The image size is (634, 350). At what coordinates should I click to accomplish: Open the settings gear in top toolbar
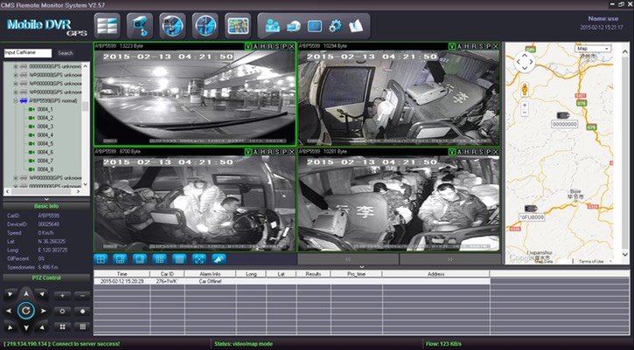[x=336, y=24]
